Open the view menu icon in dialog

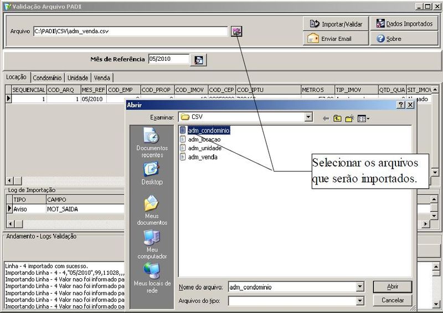[363, 118]
